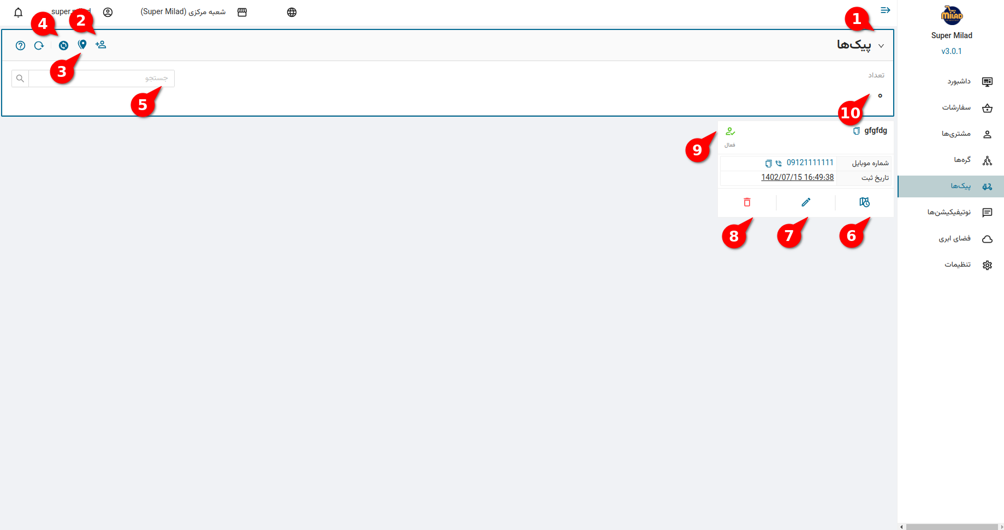Viewport: 1004px width, 530px height.
Task: Refresh the couriers list with the reload icon
Action: pos(39,46)
